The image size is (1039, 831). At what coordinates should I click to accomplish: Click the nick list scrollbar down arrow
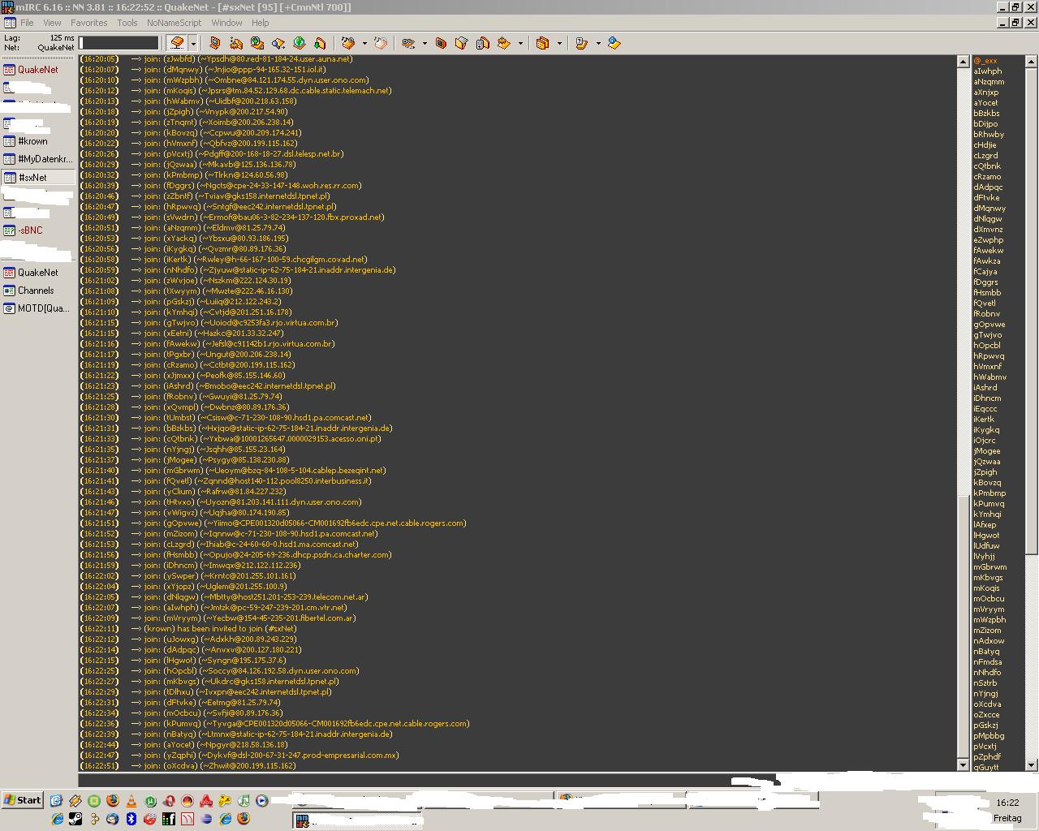(x=1032, y=764)
